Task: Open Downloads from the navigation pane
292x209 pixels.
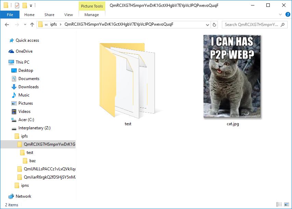Action: click(25, 87)
